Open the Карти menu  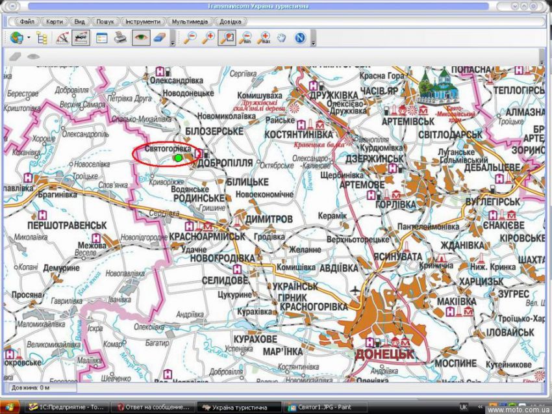coord(55,21)
